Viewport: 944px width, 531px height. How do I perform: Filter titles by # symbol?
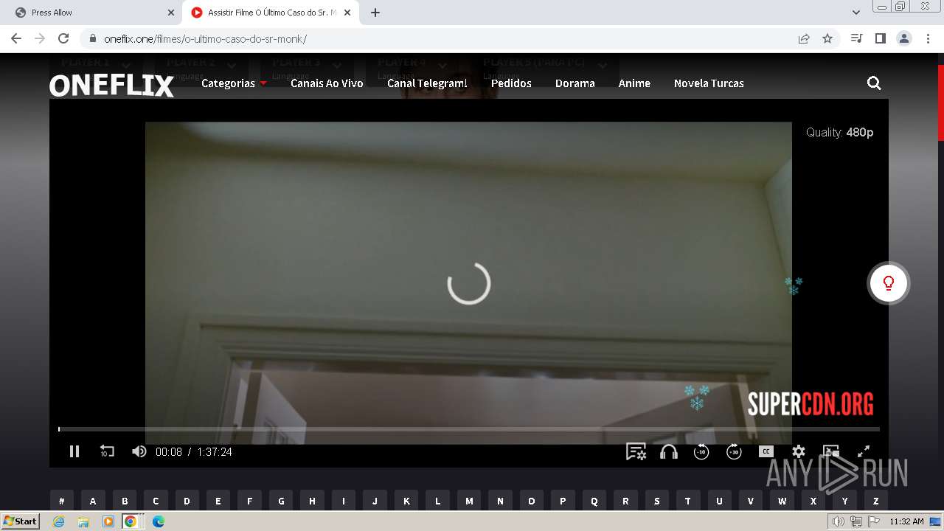click(62, 501)
